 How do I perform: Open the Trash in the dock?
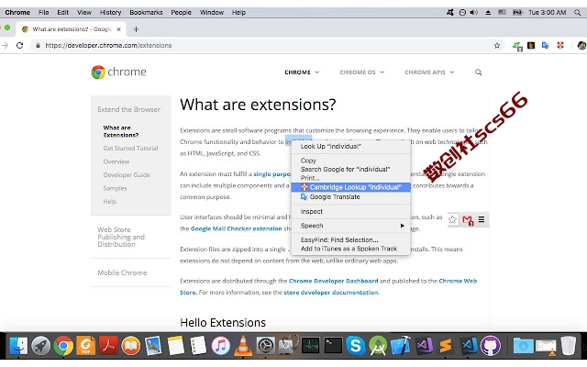(568, 346)
